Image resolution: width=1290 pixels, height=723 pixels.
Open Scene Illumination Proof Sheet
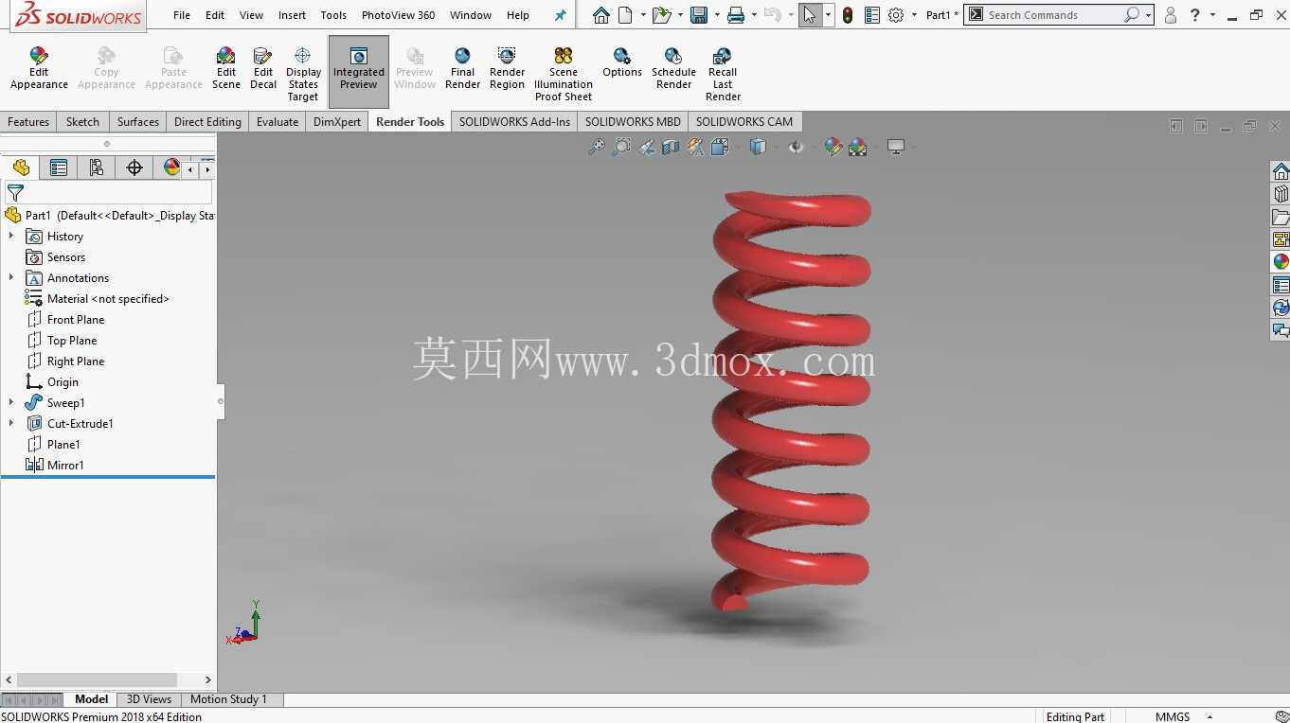[x=564, y=74]
